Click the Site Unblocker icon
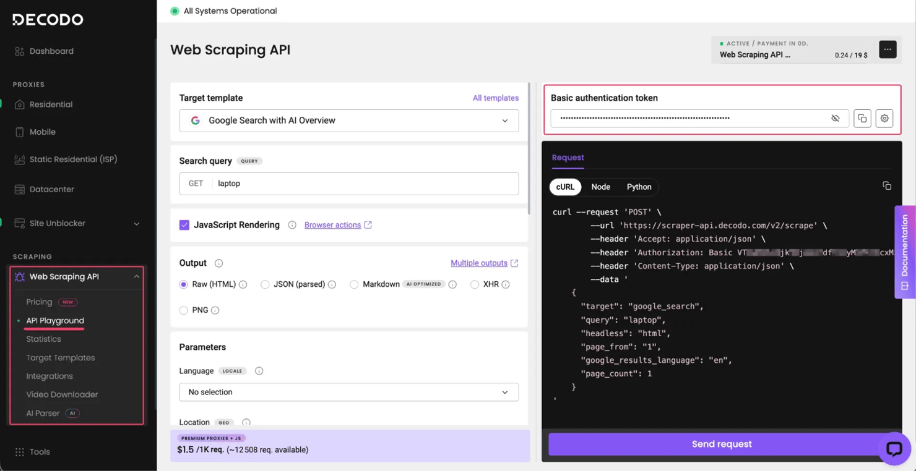Viewport: 916px width, 471px height. pyautogui.click(x=19, y=223)
